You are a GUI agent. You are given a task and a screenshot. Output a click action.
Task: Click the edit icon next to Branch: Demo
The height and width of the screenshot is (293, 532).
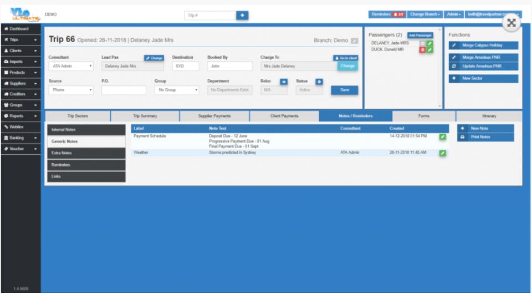354,41
